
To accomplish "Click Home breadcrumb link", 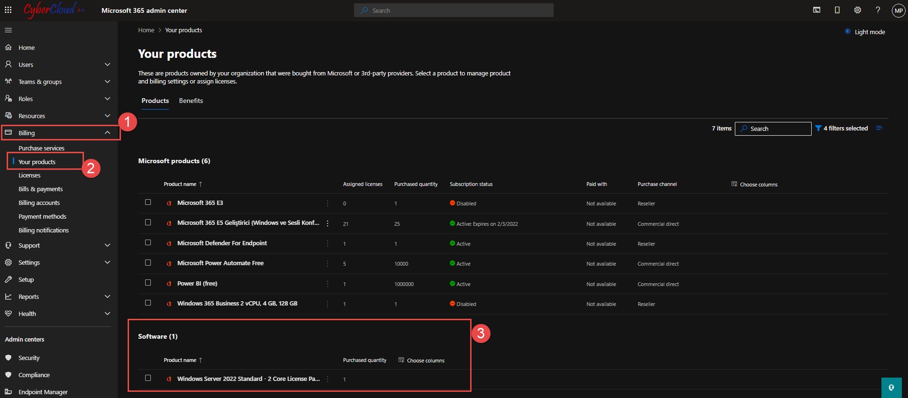I will coord(146,30).
